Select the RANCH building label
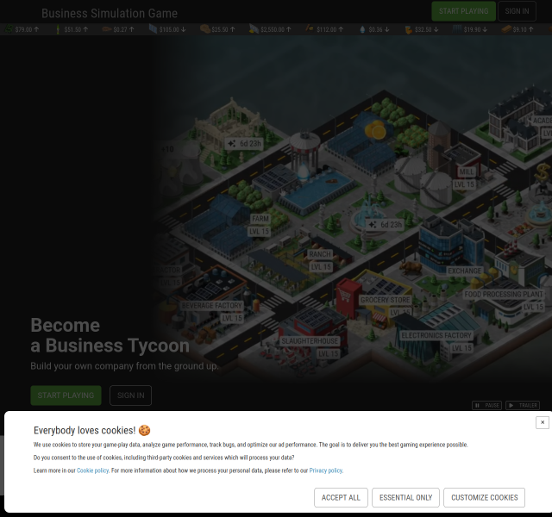 point(320,254)
